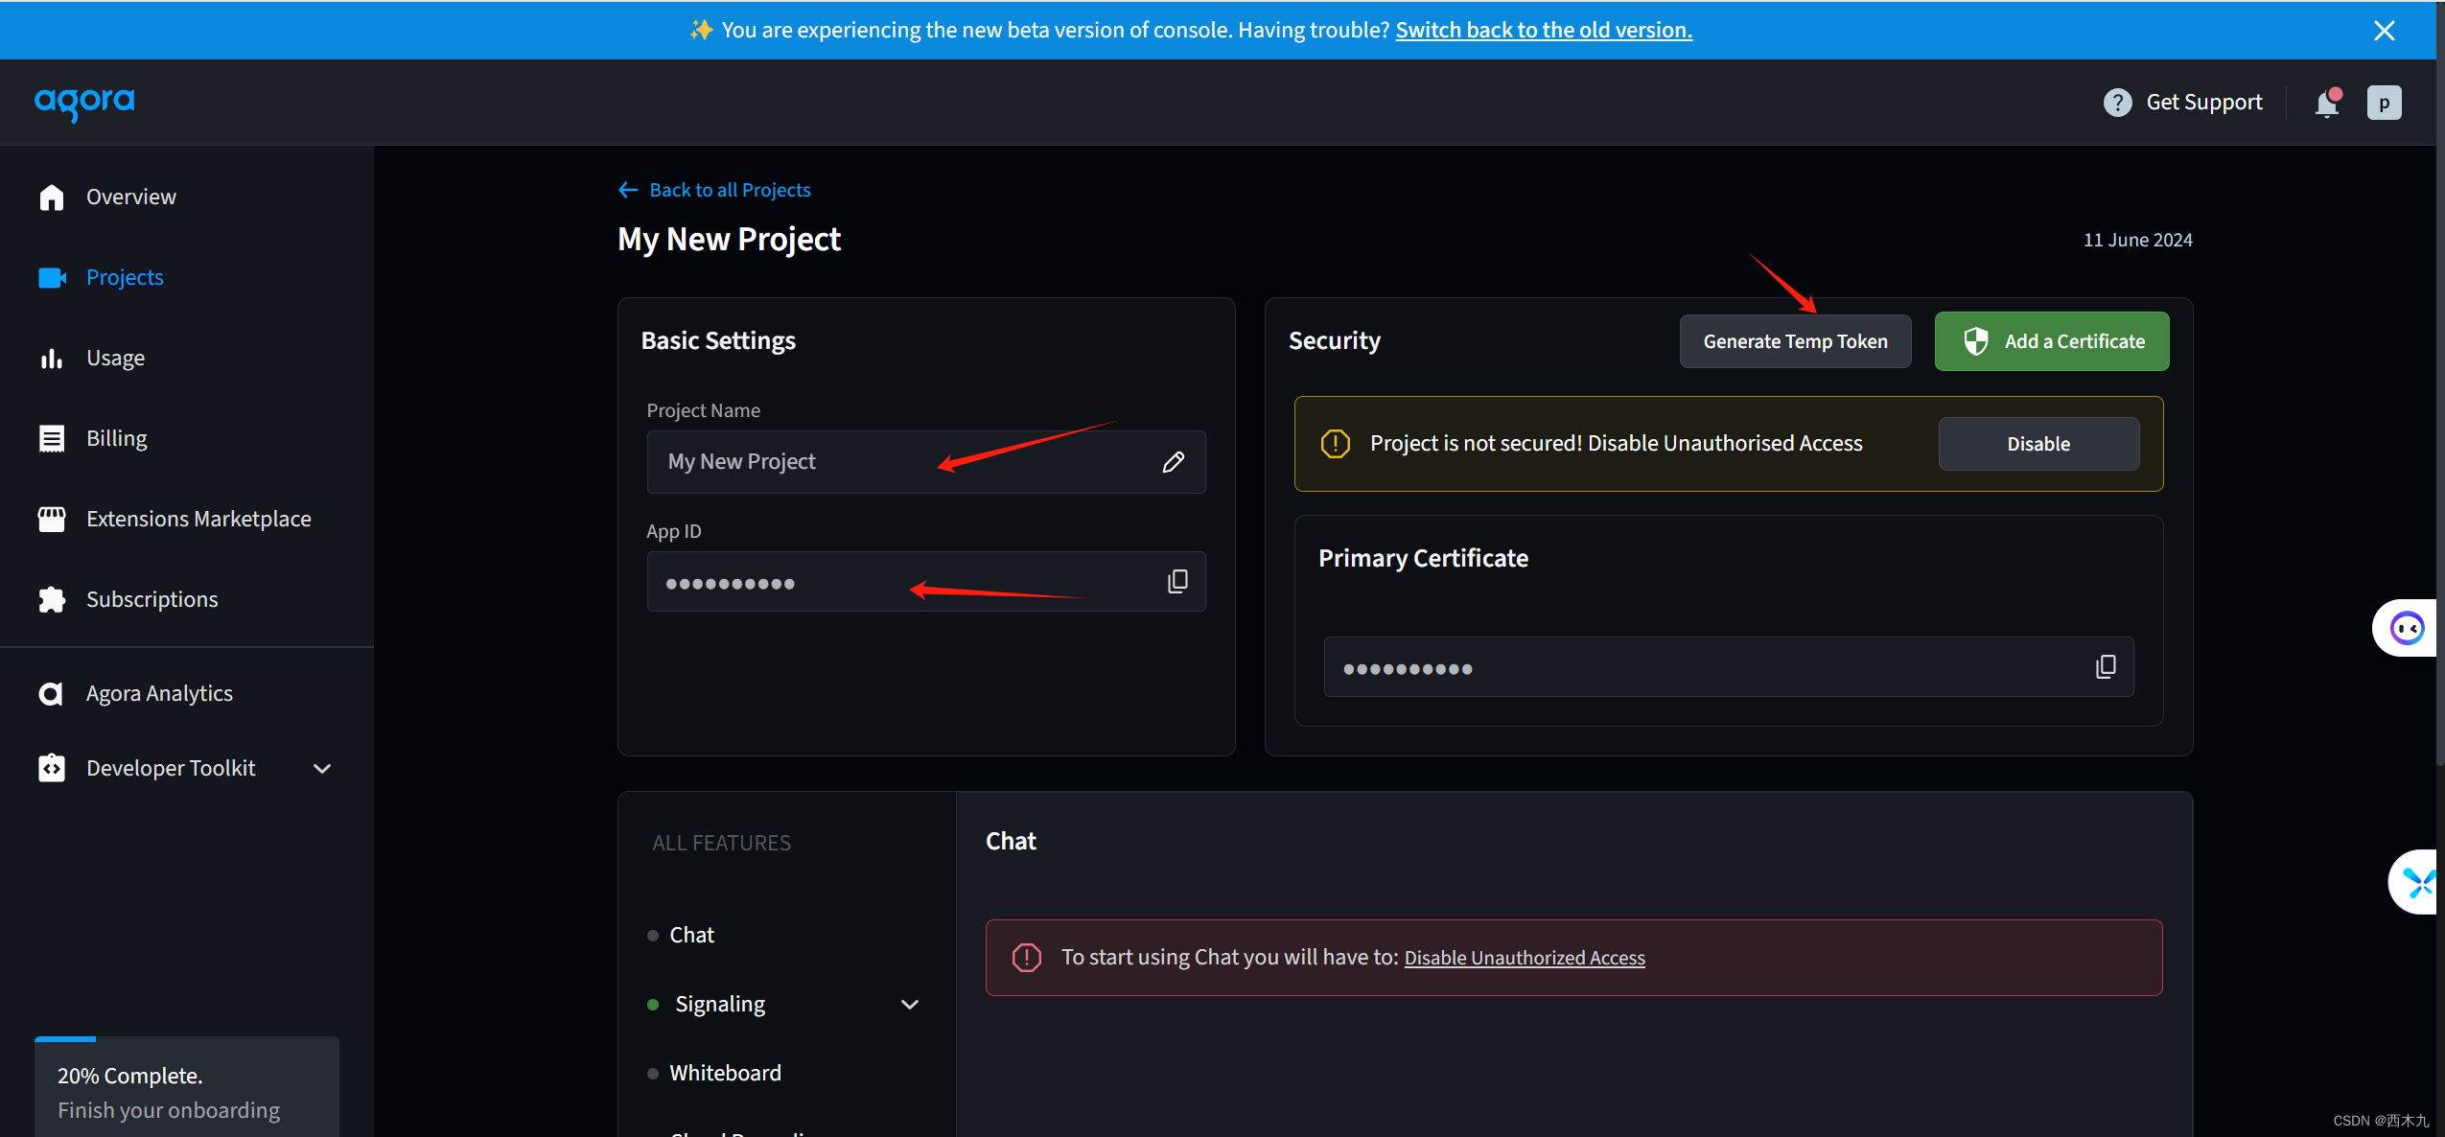2445x1137 pixels.
Task: Click the Project Name field
Action: click(x=926, y=462)
